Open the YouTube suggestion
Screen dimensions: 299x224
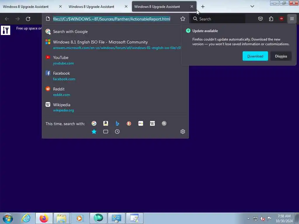coord(115,60)
